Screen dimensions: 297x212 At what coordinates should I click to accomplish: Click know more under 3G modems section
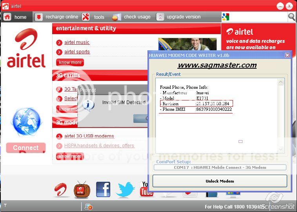[70, 156]
